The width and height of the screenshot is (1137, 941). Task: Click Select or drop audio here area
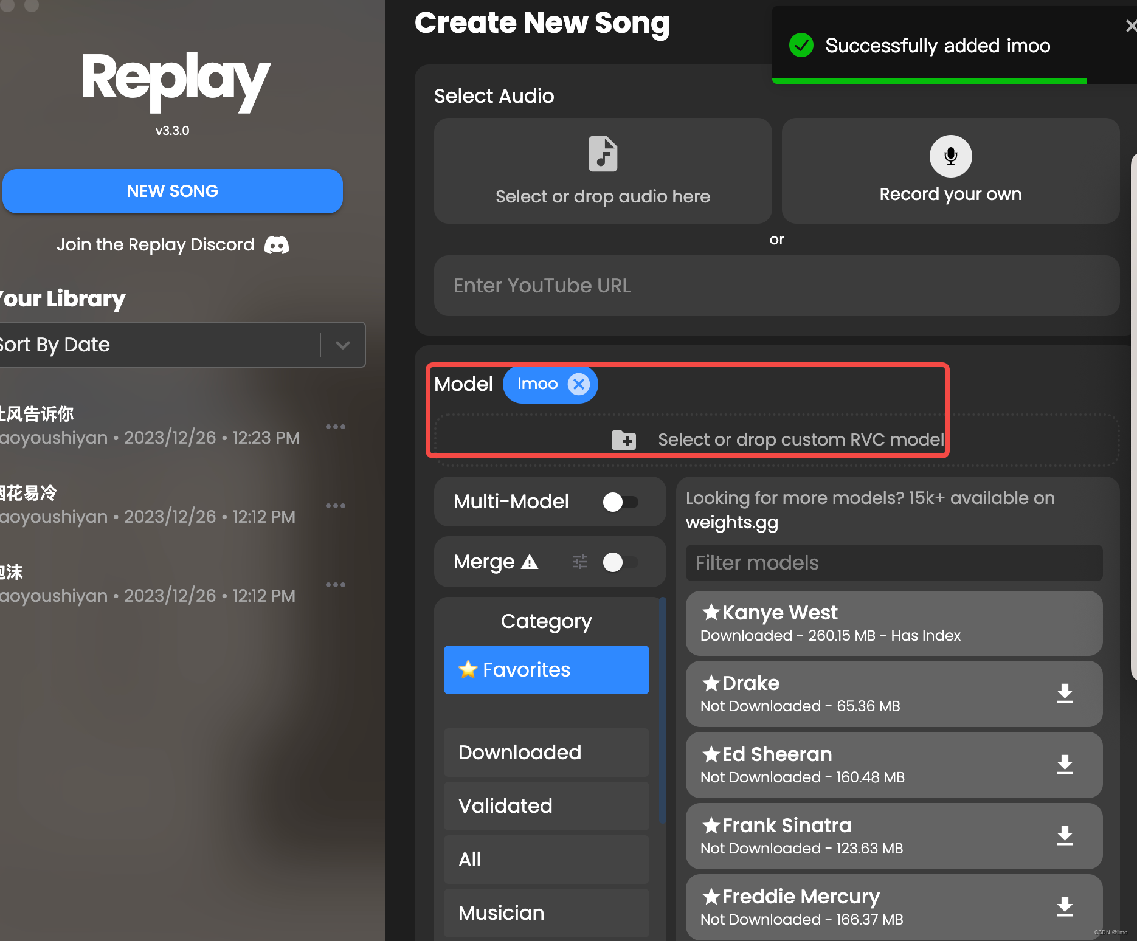coord(603,171)
